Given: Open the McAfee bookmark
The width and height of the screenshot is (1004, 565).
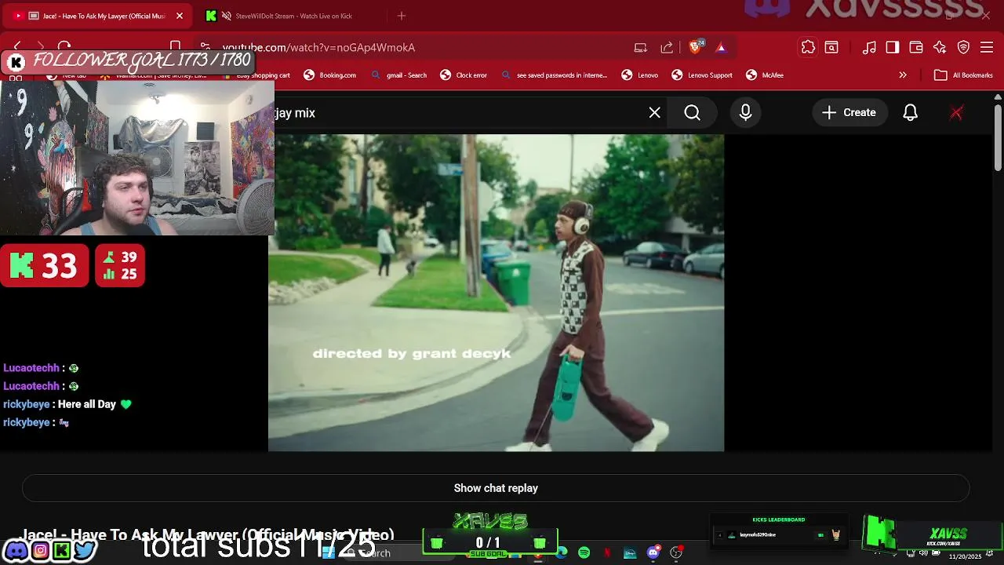Looking at the screenshot, I should coord(765,75).
